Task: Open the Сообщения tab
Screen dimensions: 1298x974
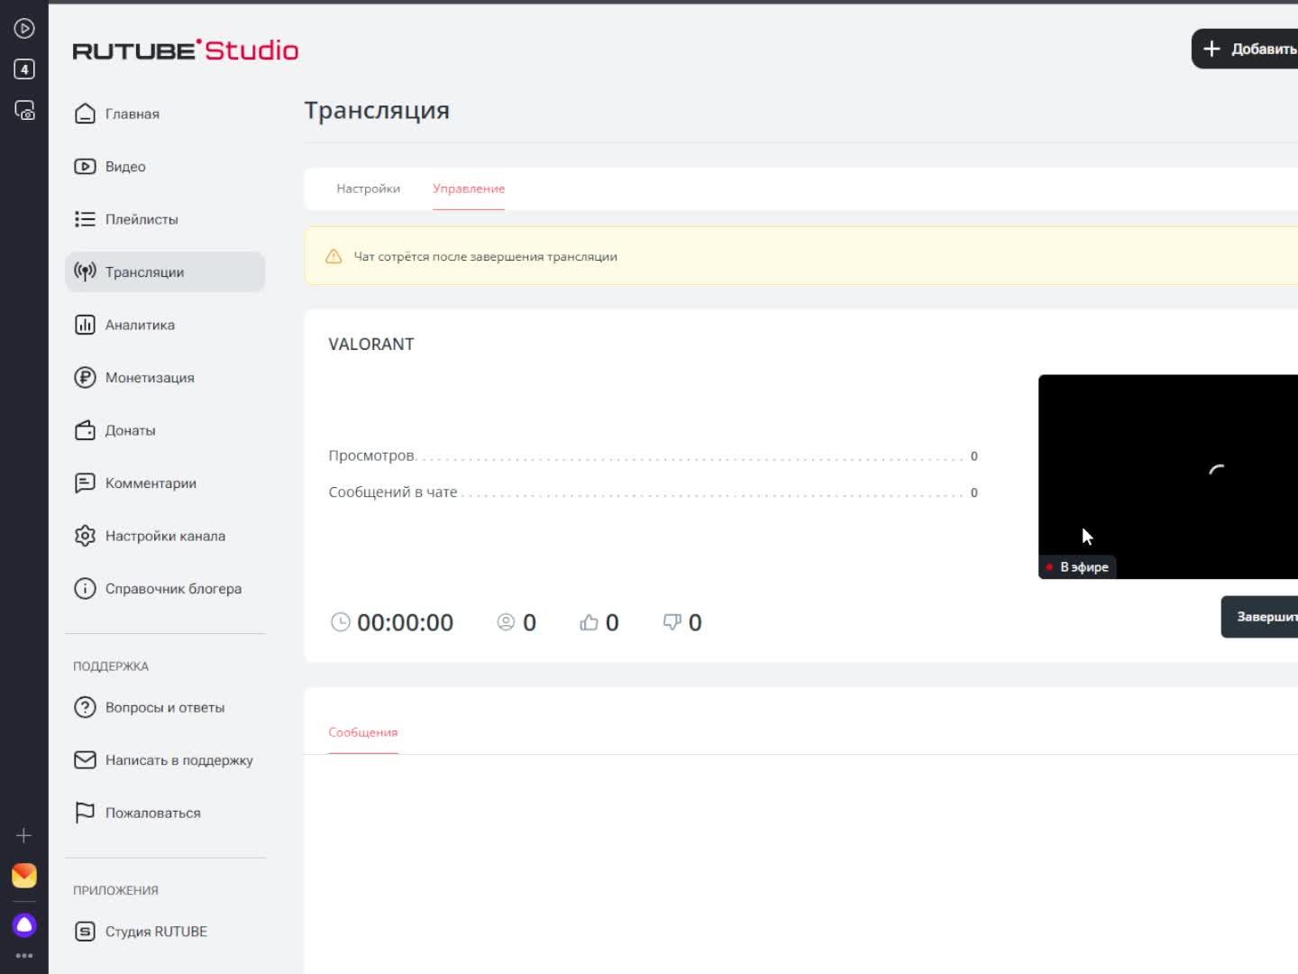Action: 363,732
